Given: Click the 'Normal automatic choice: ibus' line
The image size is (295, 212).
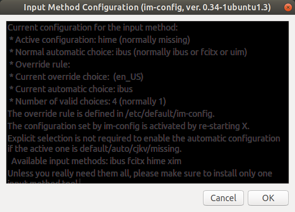Looking at the screenshot, I should (x=128, y=52).
